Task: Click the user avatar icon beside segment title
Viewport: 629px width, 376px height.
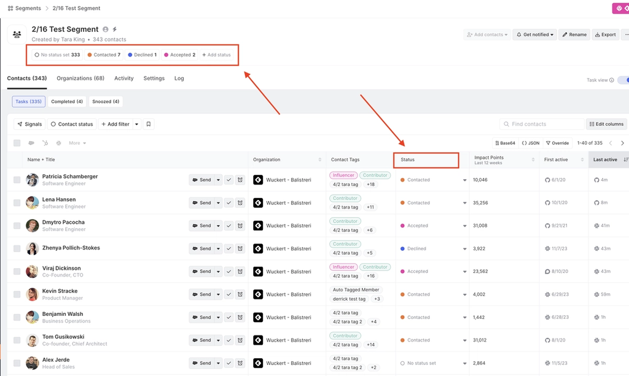Action: [106, 29]
